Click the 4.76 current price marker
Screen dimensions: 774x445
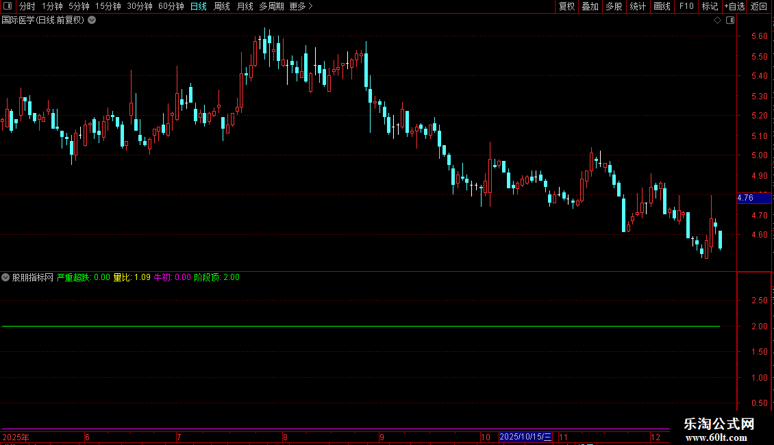pos(753,198)
